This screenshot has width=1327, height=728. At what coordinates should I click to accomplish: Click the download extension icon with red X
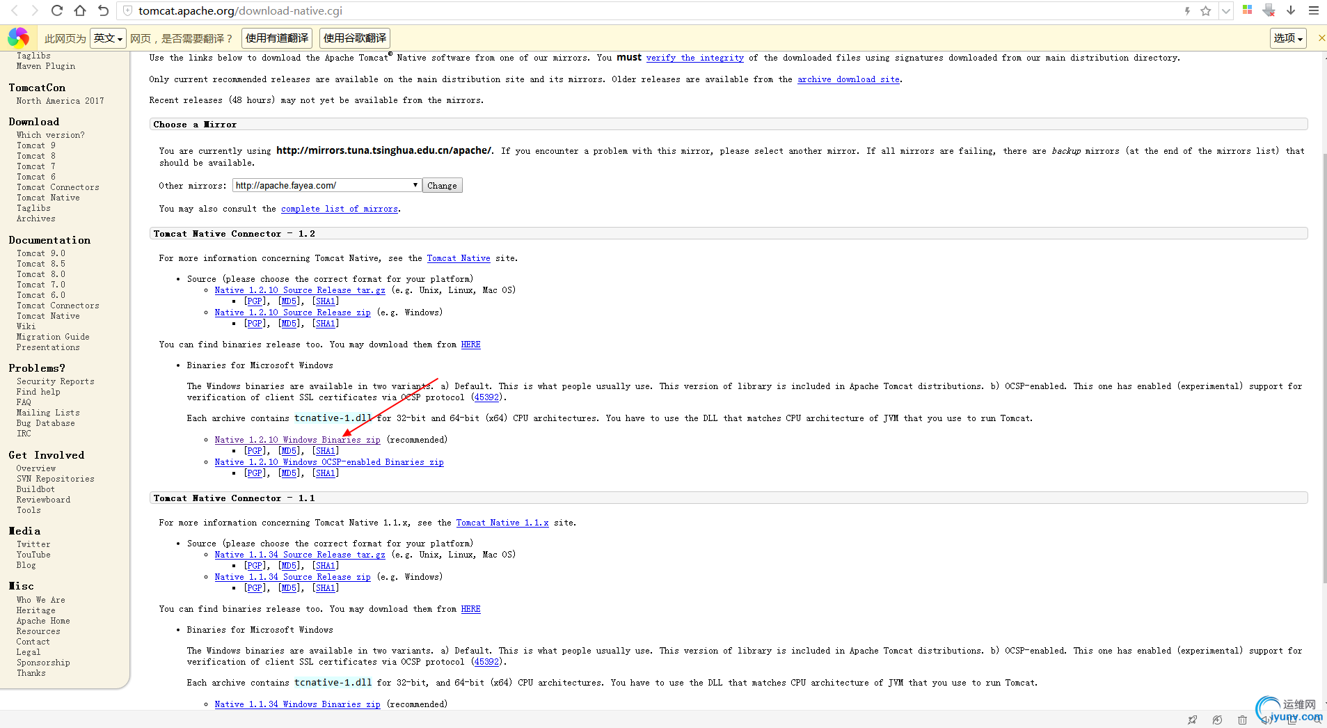coord(1269,10)
